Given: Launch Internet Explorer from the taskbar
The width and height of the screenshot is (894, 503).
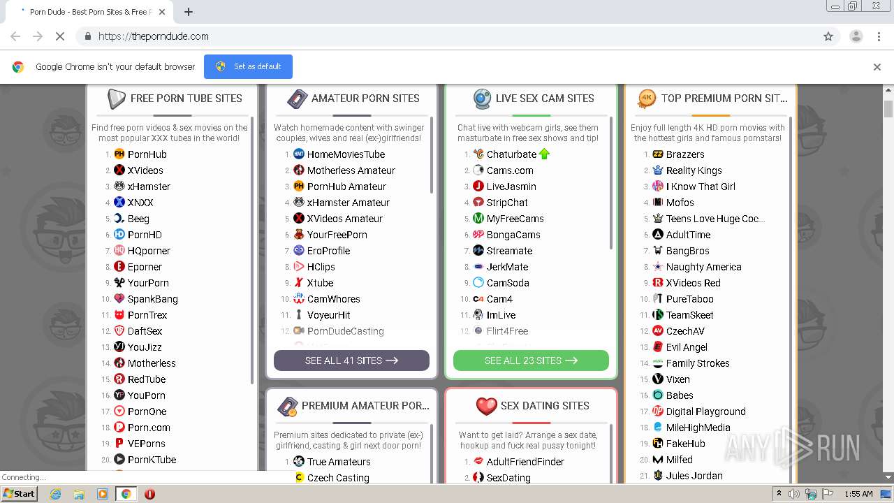Looking at the screenshot, I should 55,494.
